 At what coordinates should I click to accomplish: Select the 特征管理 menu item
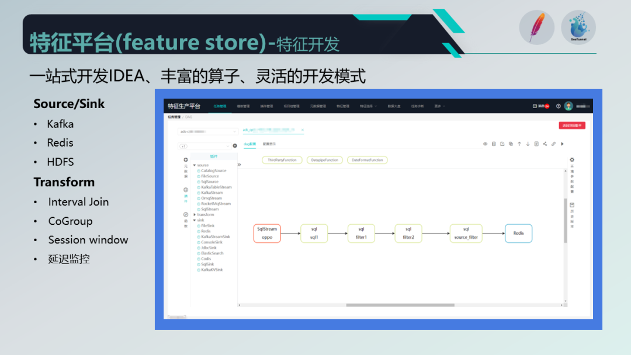(343, 106)
